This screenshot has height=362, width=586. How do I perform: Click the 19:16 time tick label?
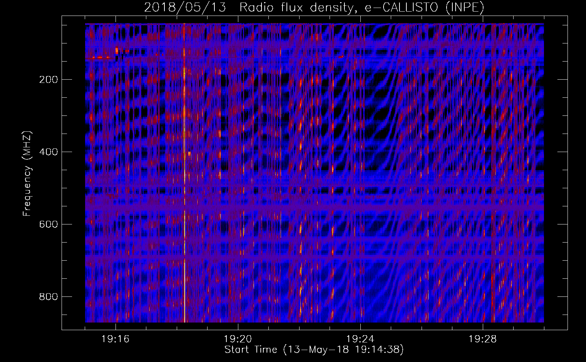(x=116, y=339)
